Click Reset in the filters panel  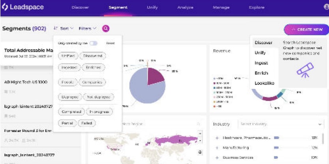click(110, 43)
